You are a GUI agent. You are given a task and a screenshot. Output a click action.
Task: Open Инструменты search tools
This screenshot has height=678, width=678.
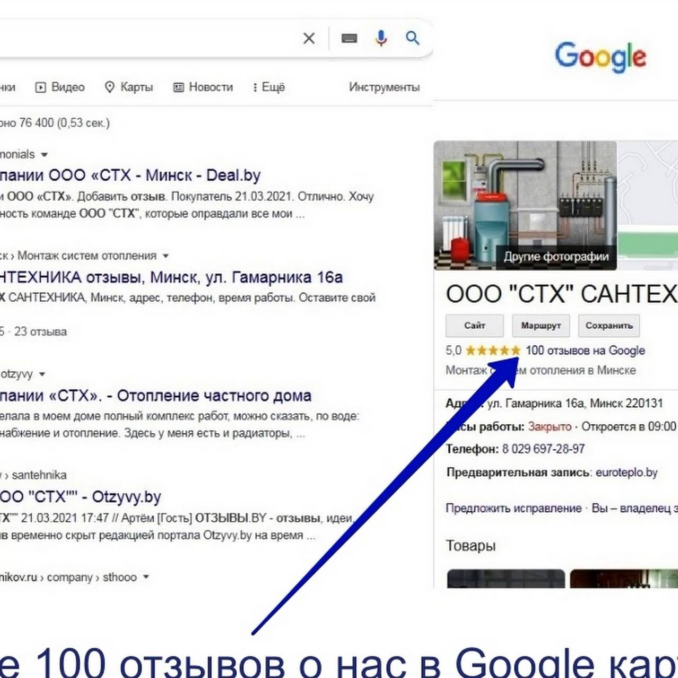coord(384,87)
